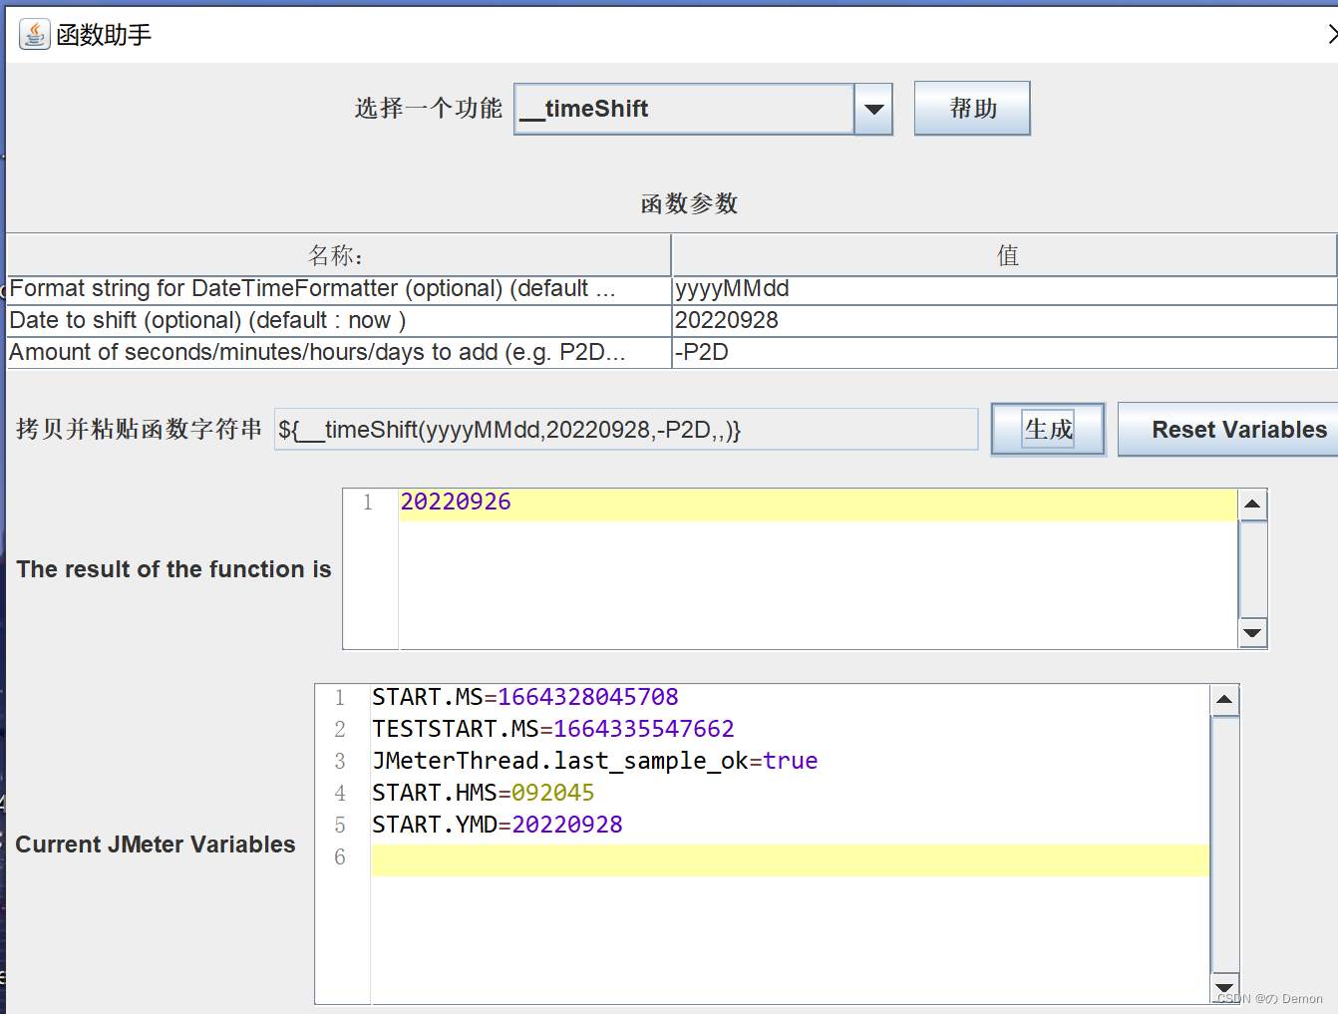1338x1014 pixels.
Task: Click the result panel vertical scrollbar track
Action: pos(1252,569)
